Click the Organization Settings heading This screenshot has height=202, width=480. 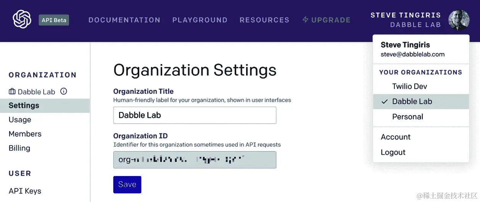pos(195,70)
